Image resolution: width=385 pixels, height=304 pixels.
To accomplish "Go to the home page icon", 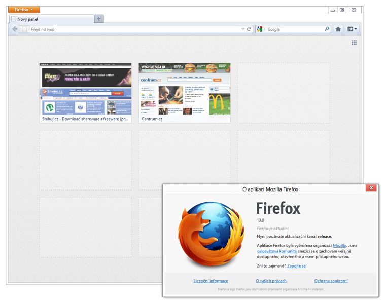I will point(338,29).
